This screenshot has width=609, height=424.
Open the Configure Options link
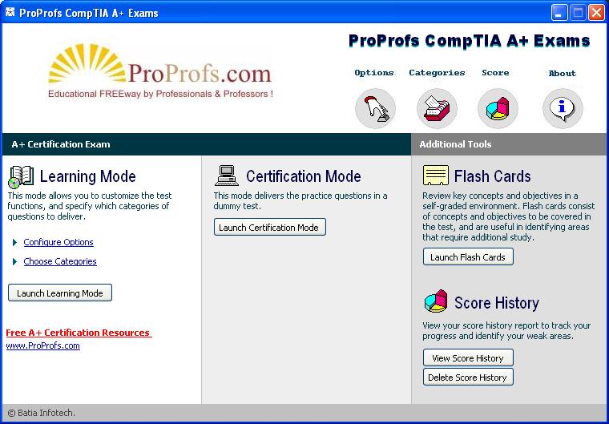tap(58, 242)
